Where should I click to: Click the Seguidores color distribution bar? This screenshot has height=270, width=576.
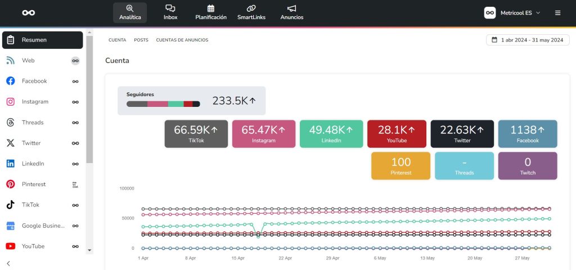click(163, 104)
